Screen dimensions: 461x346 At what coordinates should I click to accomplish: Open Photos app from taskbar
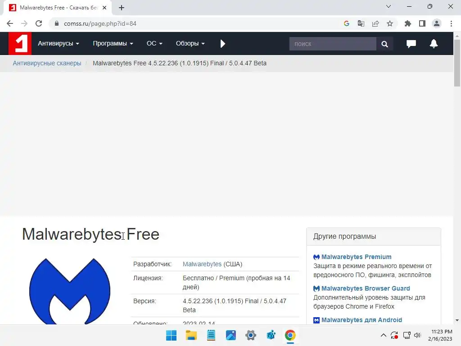(x=231, y=335)
